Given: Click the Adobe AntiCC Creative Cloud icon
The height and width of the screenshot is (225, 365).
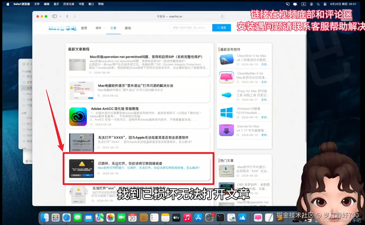Looking at the screenshot, I should (78, 116).
